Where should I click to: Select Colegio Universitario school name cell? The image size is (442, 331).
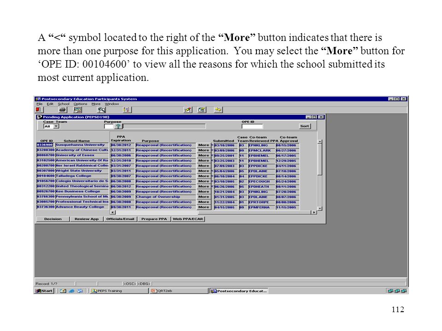82,181
